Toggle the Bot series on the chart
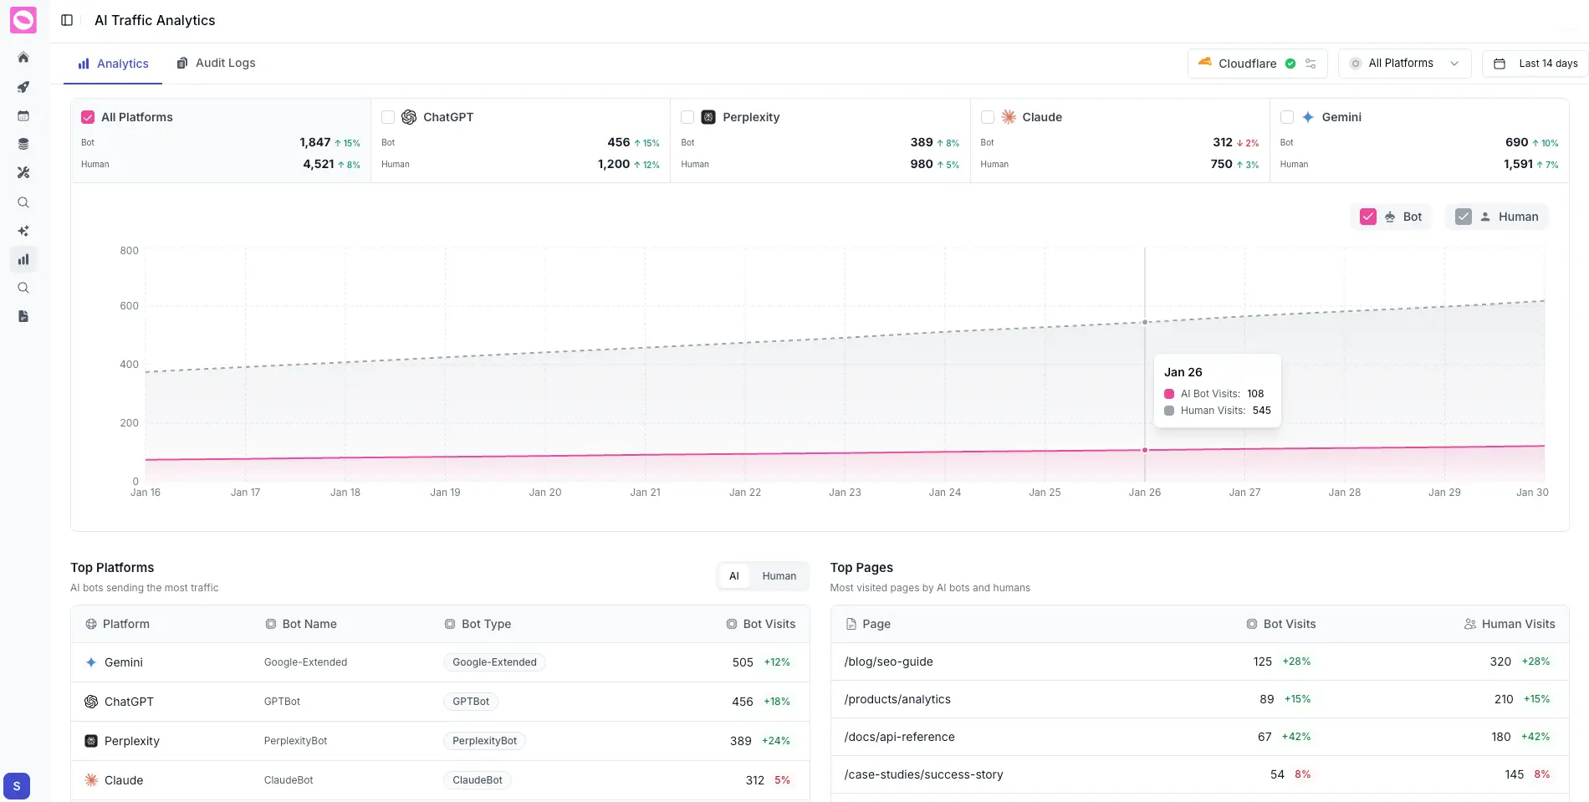 coord(1368,216)
